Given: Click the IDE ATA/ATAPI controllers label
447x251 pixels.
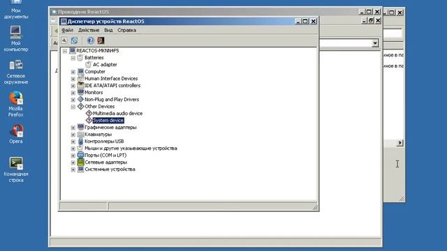Looking at the screenshot, I should (x=112, y=85).
